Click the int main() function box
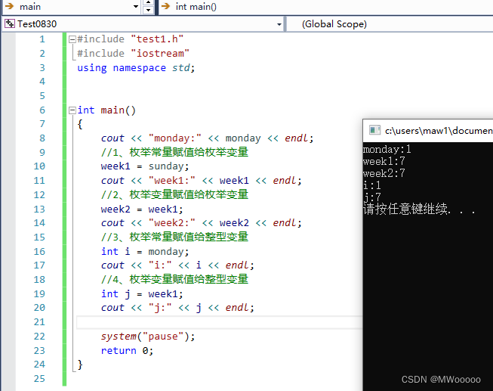This screenshot has height=391, width=493. coord(325,7)
